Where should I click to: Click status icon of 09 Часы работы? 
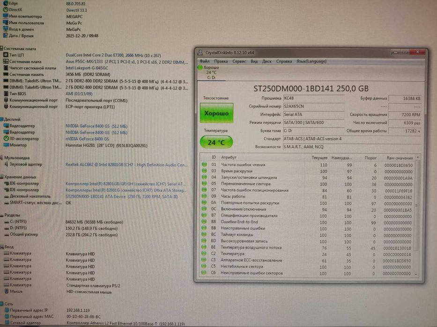204,196
